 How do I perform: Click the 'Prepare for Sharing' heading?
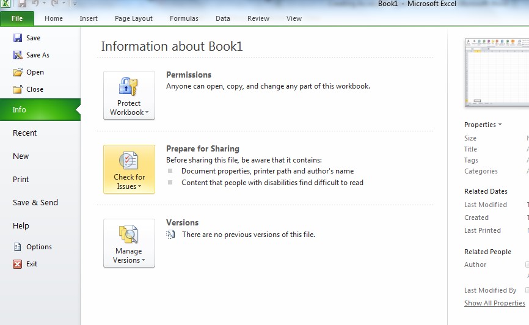click(x=202, y=149)
